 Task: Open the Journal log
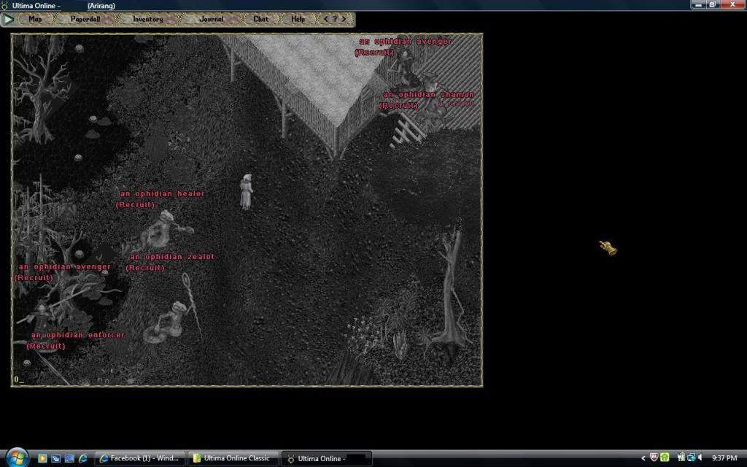[x=212, y=20]
